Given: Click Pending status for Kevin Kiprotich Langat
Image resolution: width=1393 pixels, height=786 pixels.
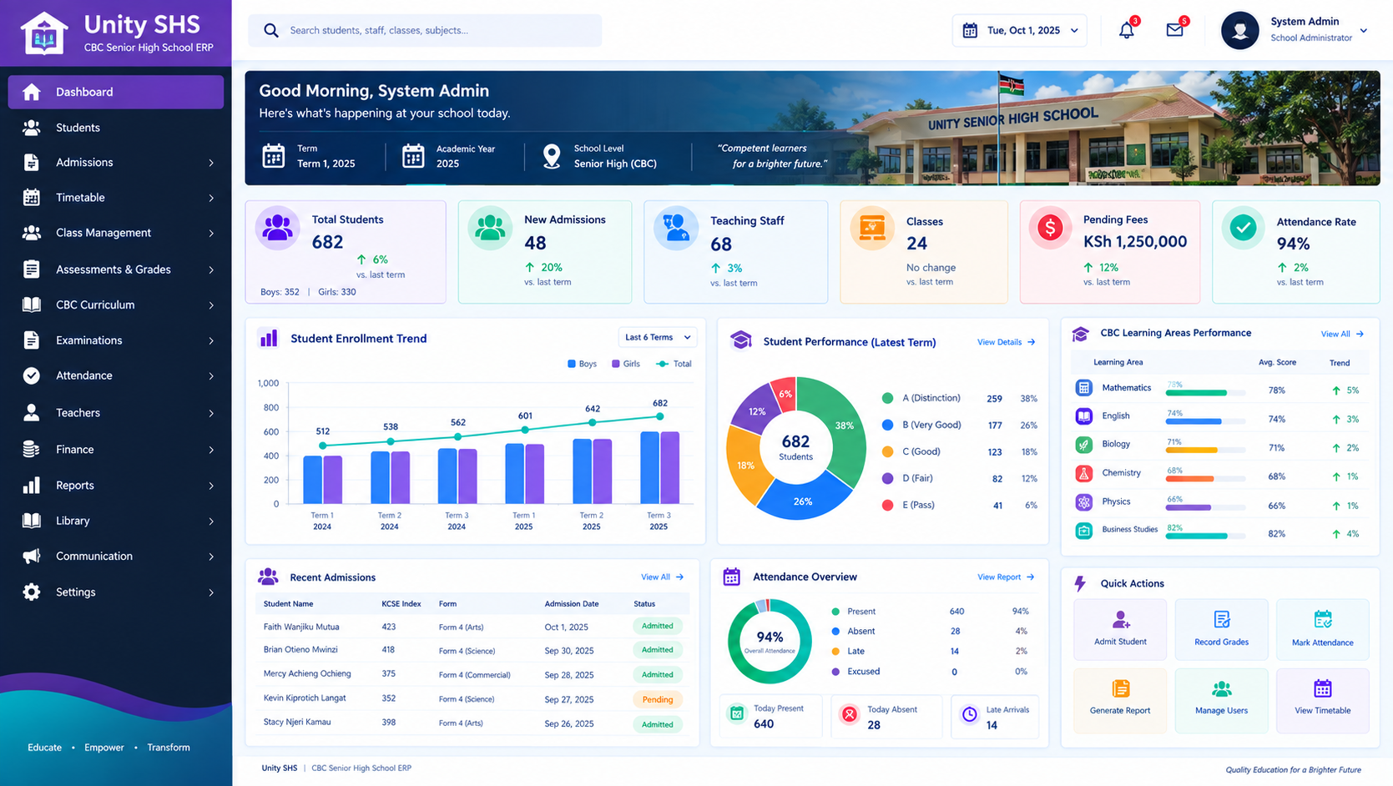Looking at the screenshot, I should tap(658, 699).
